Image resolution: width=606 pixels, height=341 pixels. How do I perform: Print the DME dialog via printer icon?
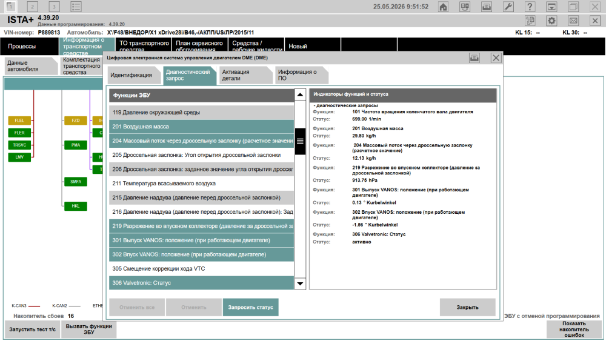(474, 58)
